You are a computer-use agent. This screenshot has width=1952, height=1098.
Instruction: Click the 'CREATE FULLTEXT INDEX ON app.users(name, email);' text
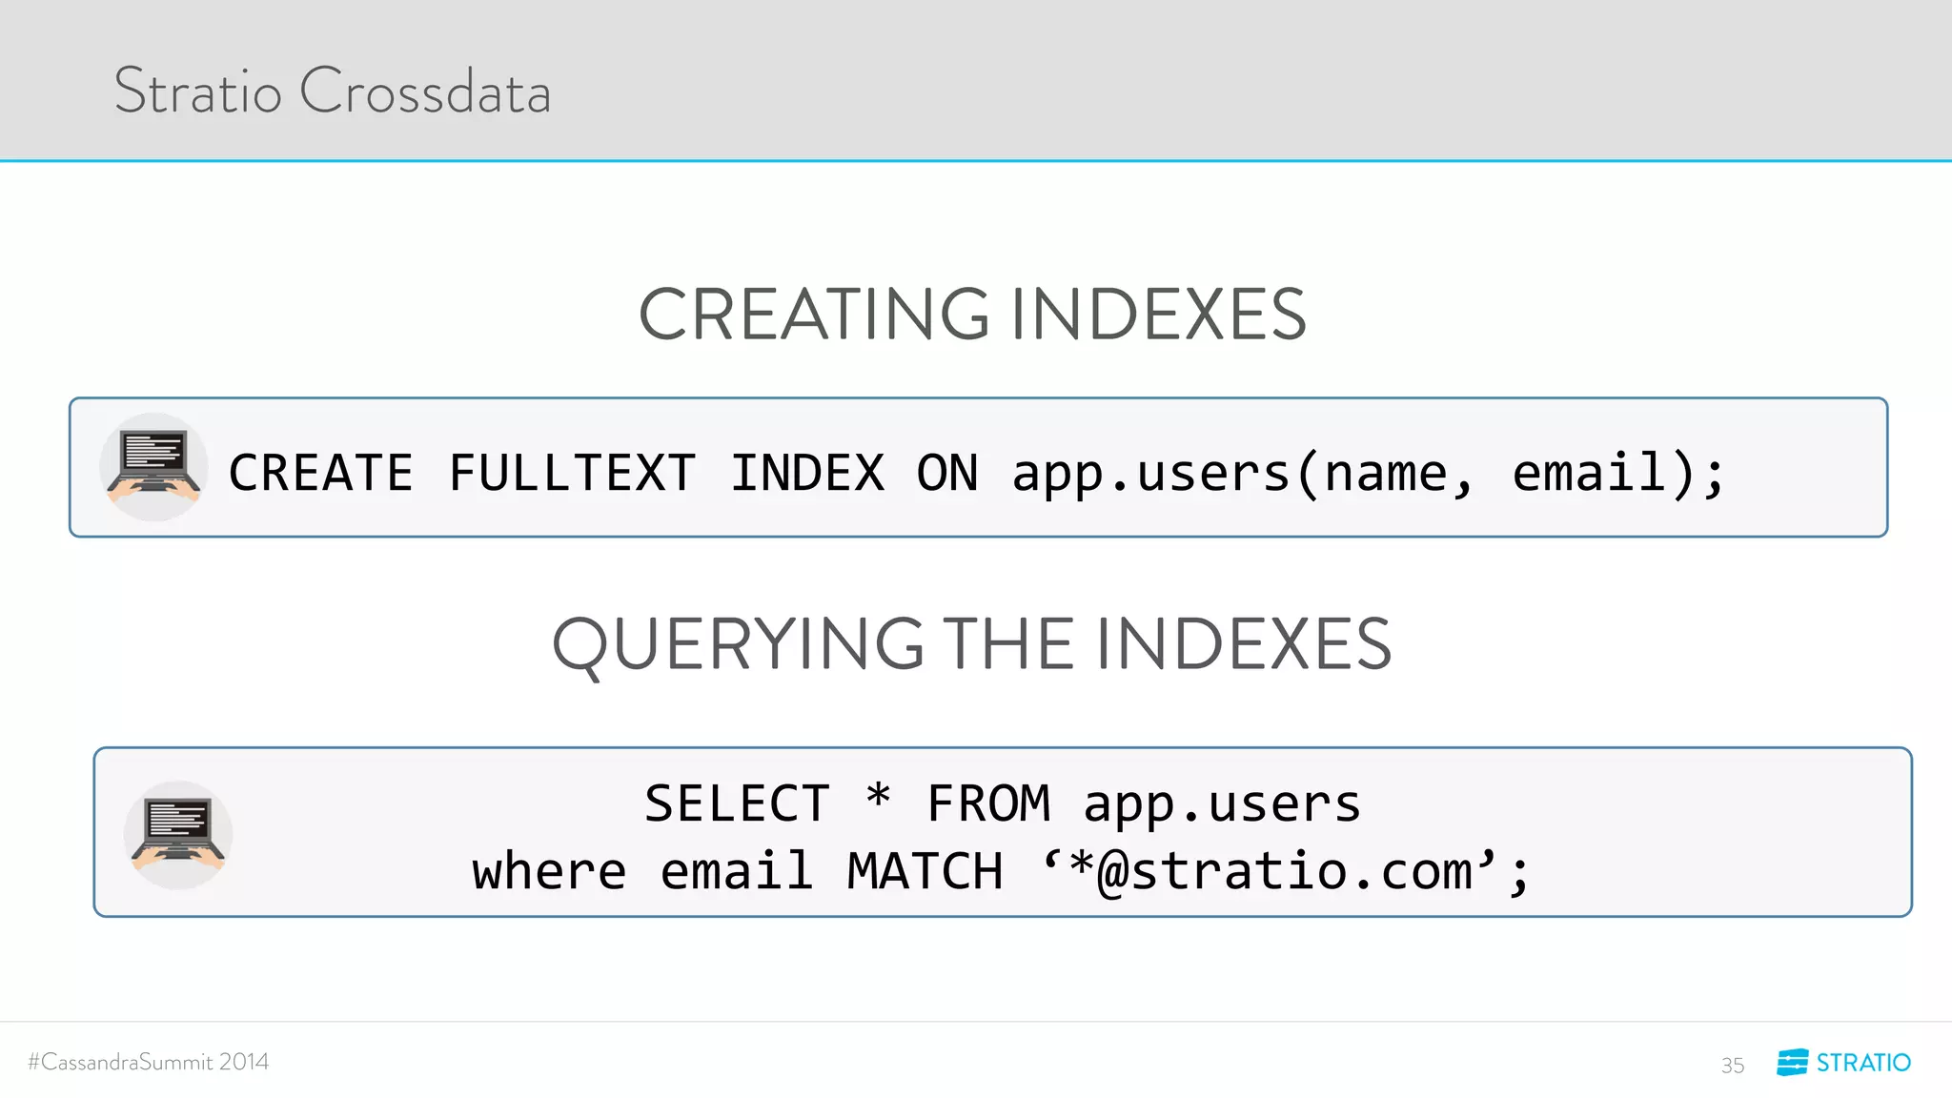(x=977, y=474)
